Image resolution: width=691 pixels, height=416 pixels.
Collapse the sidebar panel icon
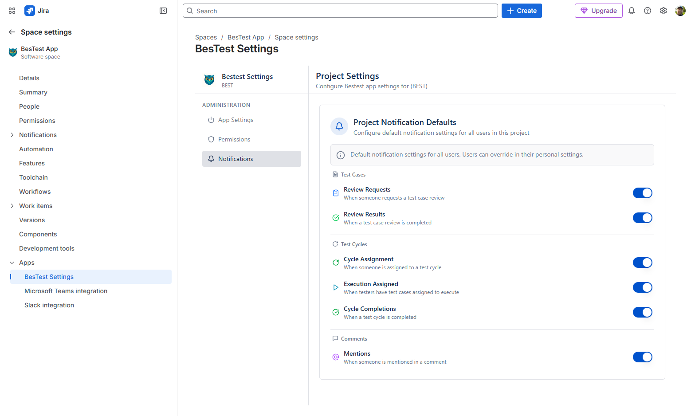click(163, 11)
